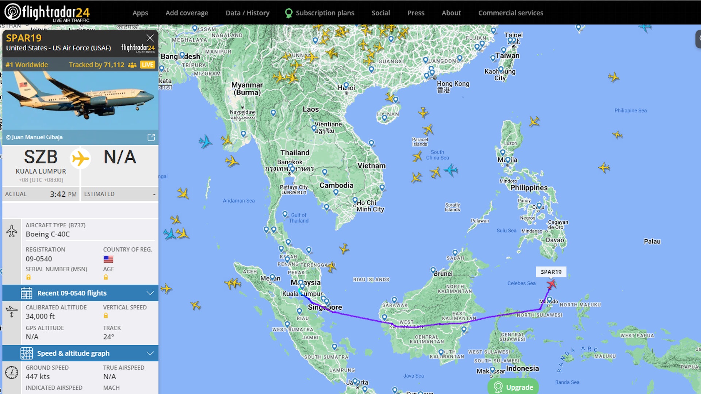Open external link icon on aircraft photo
This screenshot has height=394, width=701.
pos(151,137)
